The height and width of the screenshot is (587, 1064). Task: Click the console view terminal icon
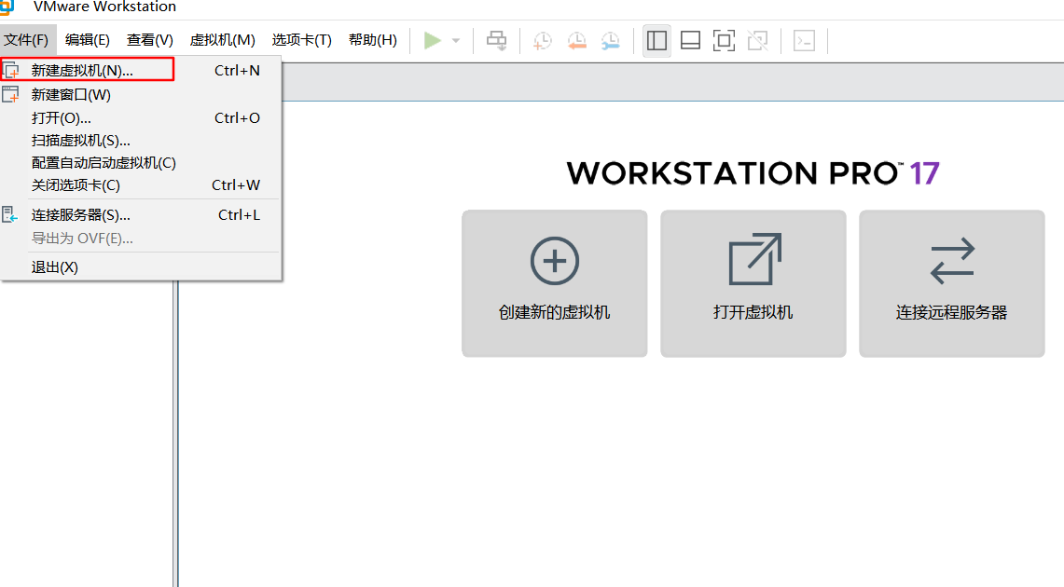(x=805, y=41)
